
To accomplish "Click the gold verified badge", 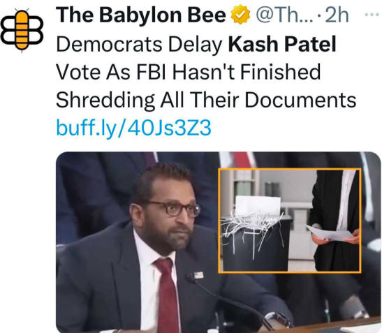I will point(240,15).
